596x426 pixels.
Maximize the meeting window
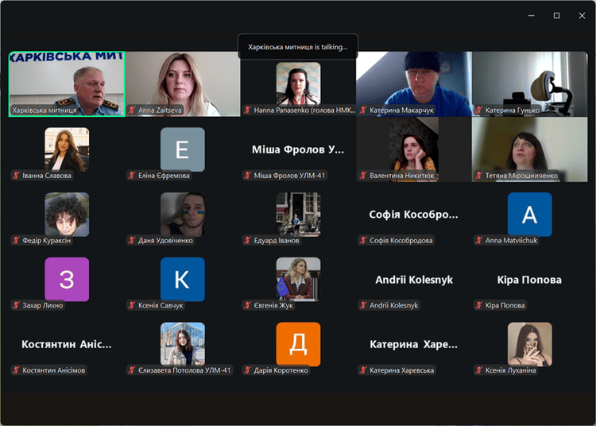point(556,16)
